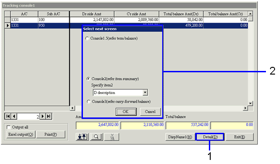This screenshot has height=164, width=280.
Task: Enable the Output all checkbox
Action: pos(9,127)
